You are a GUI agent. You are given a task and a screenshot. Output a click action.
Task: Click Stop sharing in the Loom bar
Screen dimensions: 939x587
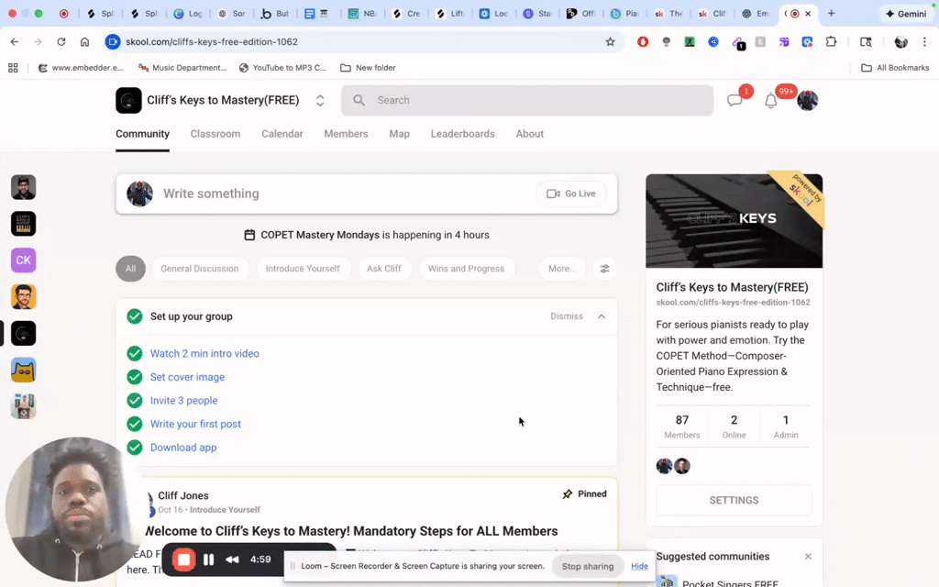588,566
